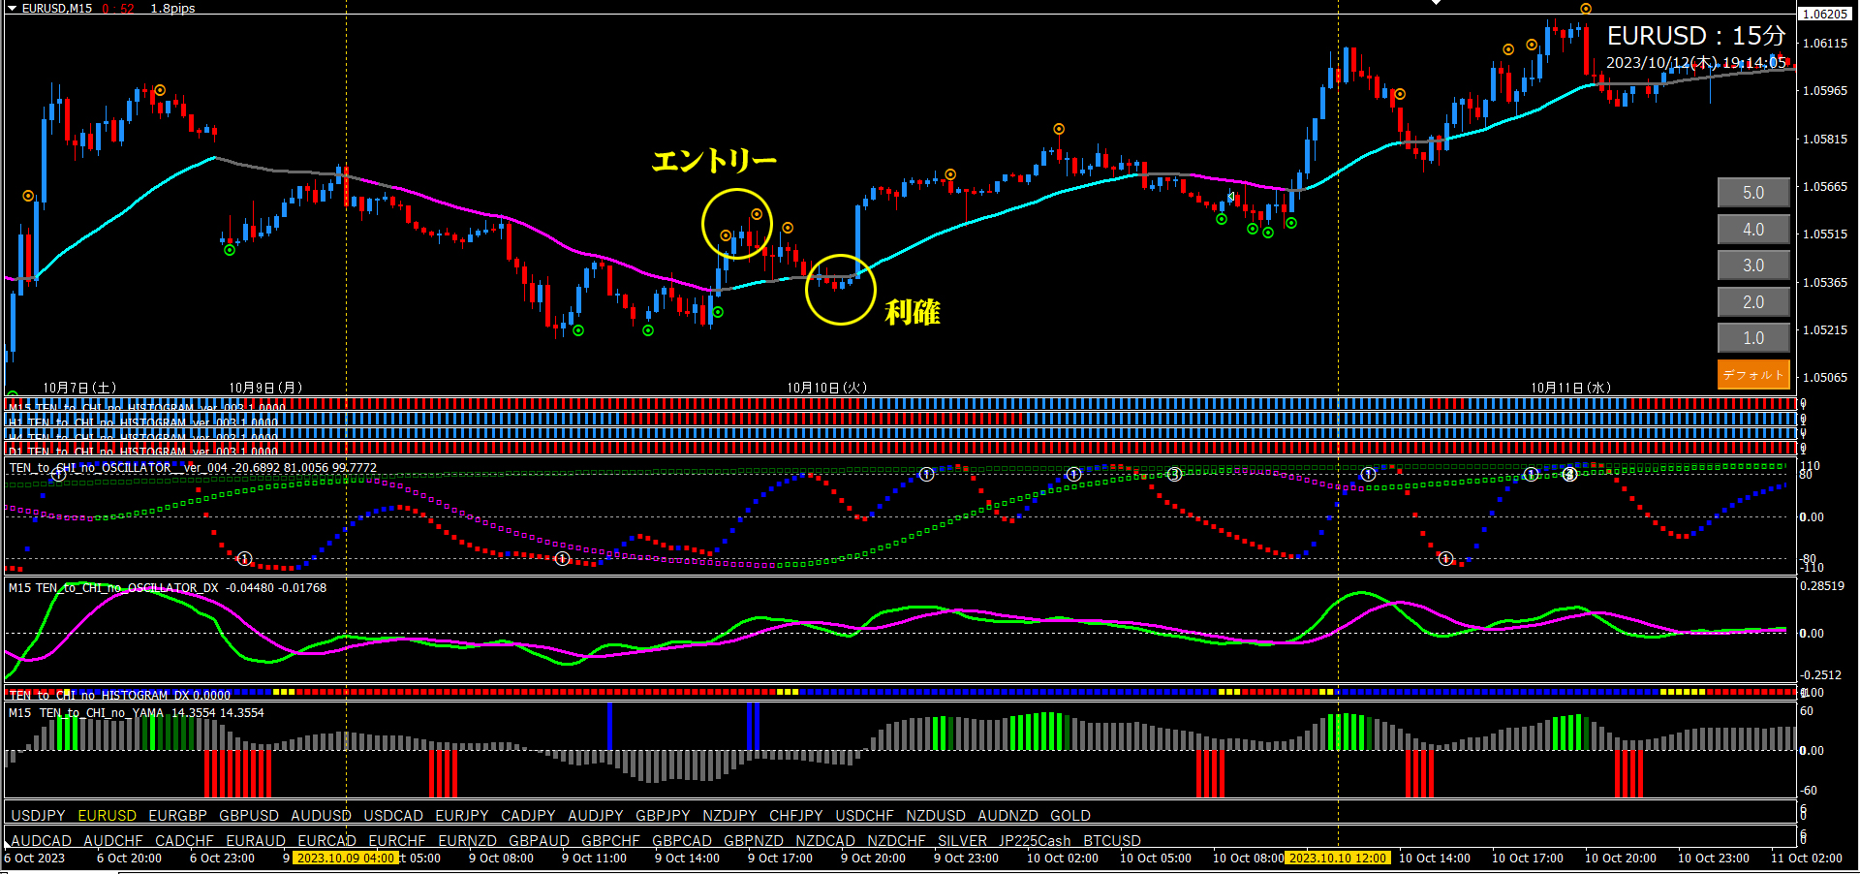Viewport: 1860px width, 874px height.
Task: Set zoom level to 1.0
Action: tap(1753, 338)
